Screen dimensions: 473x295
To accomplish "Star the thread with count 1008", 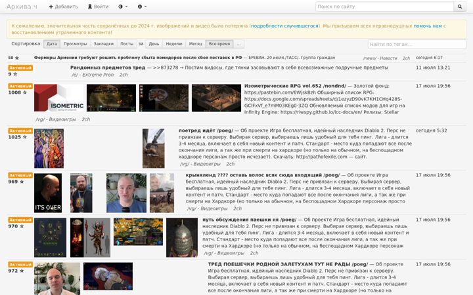I will click(25, 92).
